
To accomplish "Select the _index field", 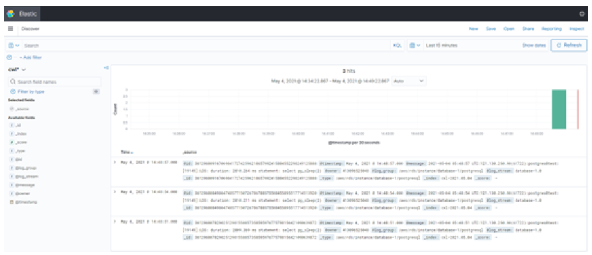I will click(x=21, y=134).
